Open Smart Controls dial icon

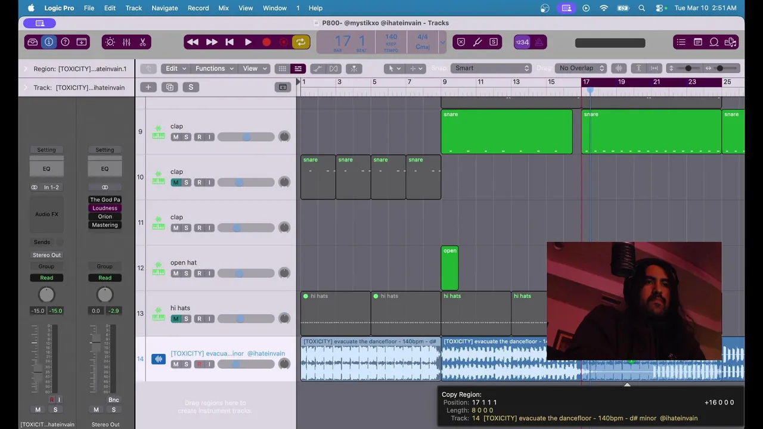pos(110,42)
